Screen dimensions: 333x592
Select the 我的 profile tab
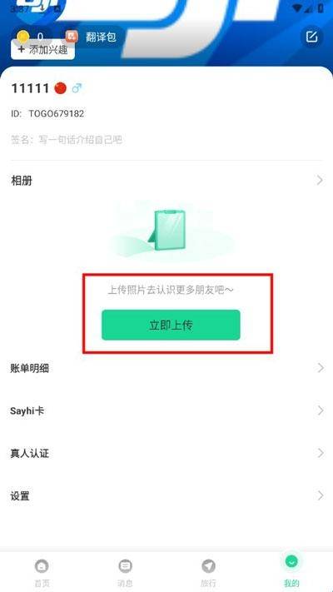(x=291, y=572)
